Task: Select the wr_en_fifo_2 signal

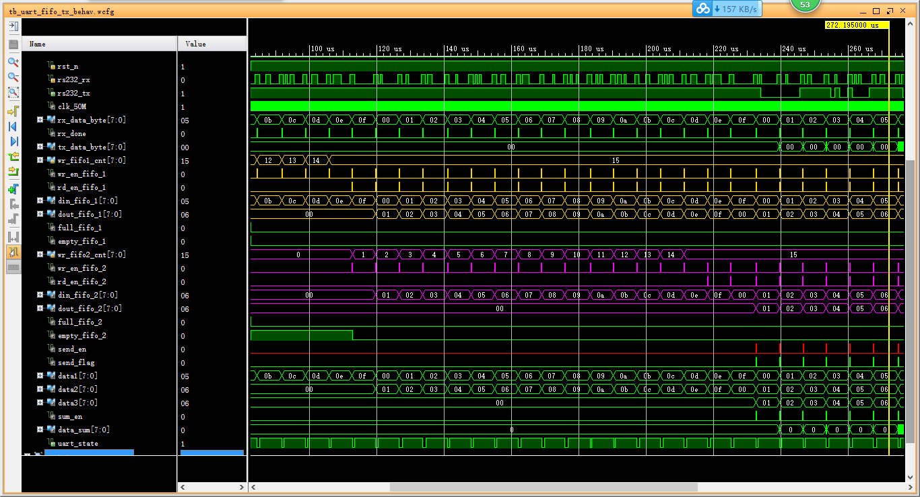Action: 81,269
